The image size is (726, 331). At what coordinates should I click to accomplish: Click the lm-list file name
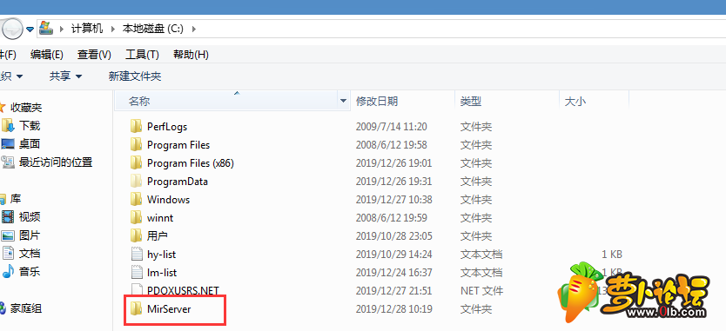point(162,273)
